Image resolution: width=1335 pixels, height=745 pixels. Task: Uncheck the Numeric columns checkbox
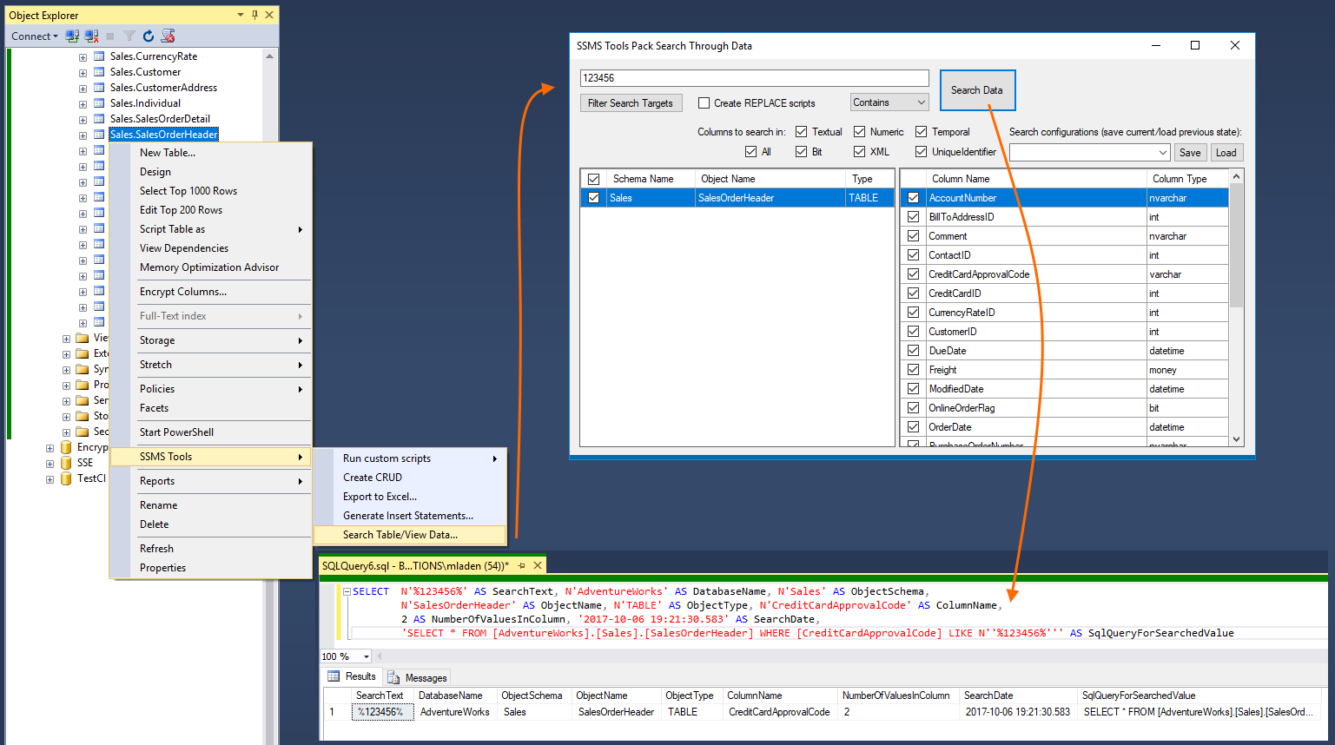point(860,132)
